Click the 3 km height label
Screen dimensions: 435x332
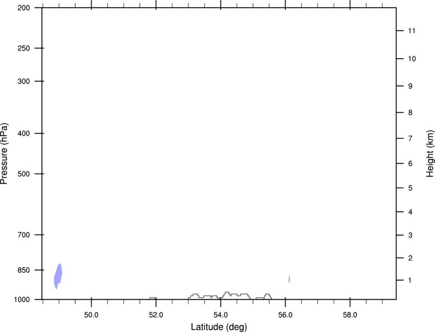point(410,235)
